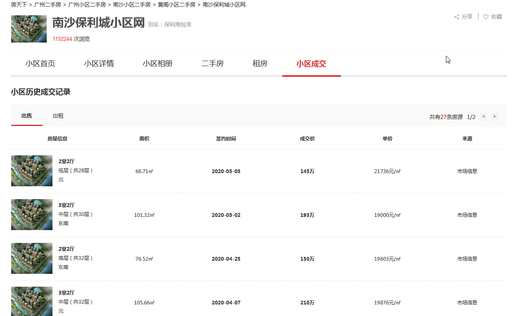Switch to the 小区详情 tab
Screen dimensions: 524x316
(x=99, y=64)
